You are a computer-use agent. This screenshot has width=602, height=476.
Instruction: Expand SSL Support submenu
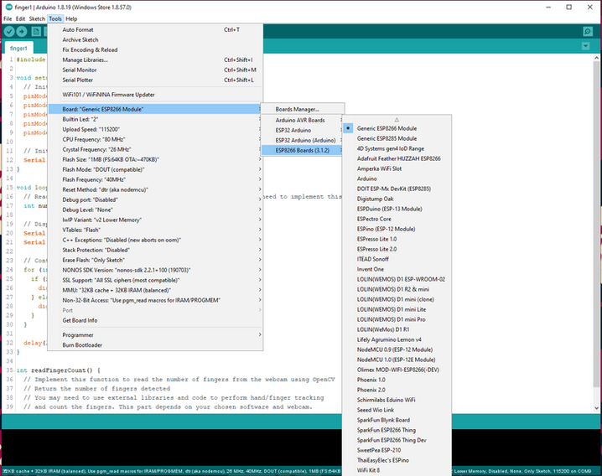(155, 280)
